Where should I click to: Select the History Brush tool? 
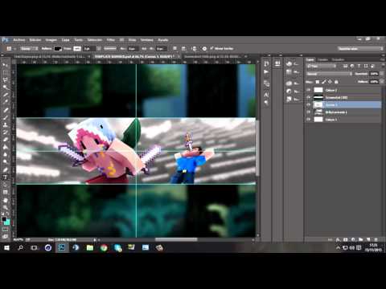(x=5, y=132)
